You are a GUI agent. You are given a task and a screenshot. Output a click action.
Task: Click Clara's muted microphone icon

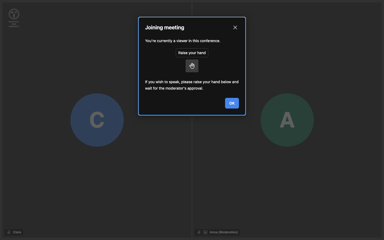[9, 232]
